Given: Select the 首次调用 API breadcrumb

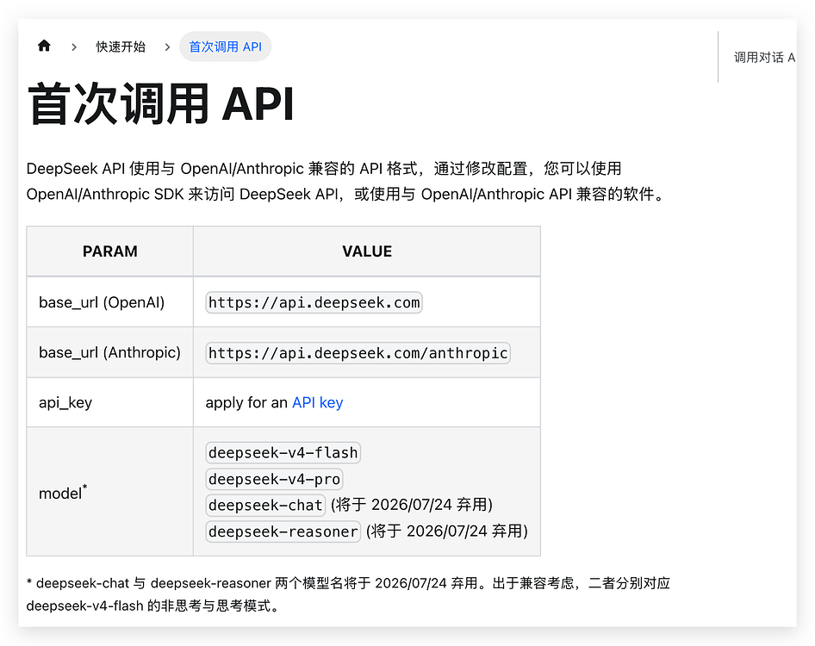Looking at the screenshot, I should coord(225,47).
